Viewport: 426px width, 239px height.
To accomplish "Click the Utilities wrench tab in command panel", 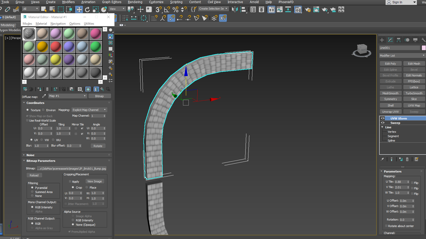I will point(423,40).
